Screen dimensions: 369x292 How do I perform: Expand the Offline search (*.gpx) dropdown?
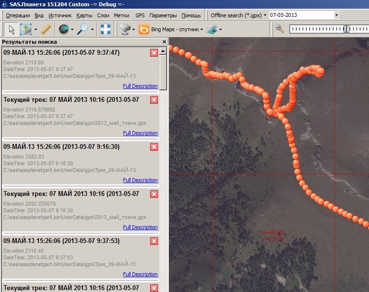265,15
